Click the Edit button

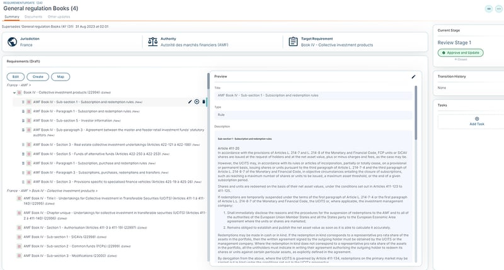(x=15, y=77)
